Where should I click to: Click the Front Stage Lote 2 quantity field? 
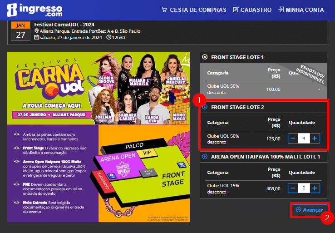point(304,139)
